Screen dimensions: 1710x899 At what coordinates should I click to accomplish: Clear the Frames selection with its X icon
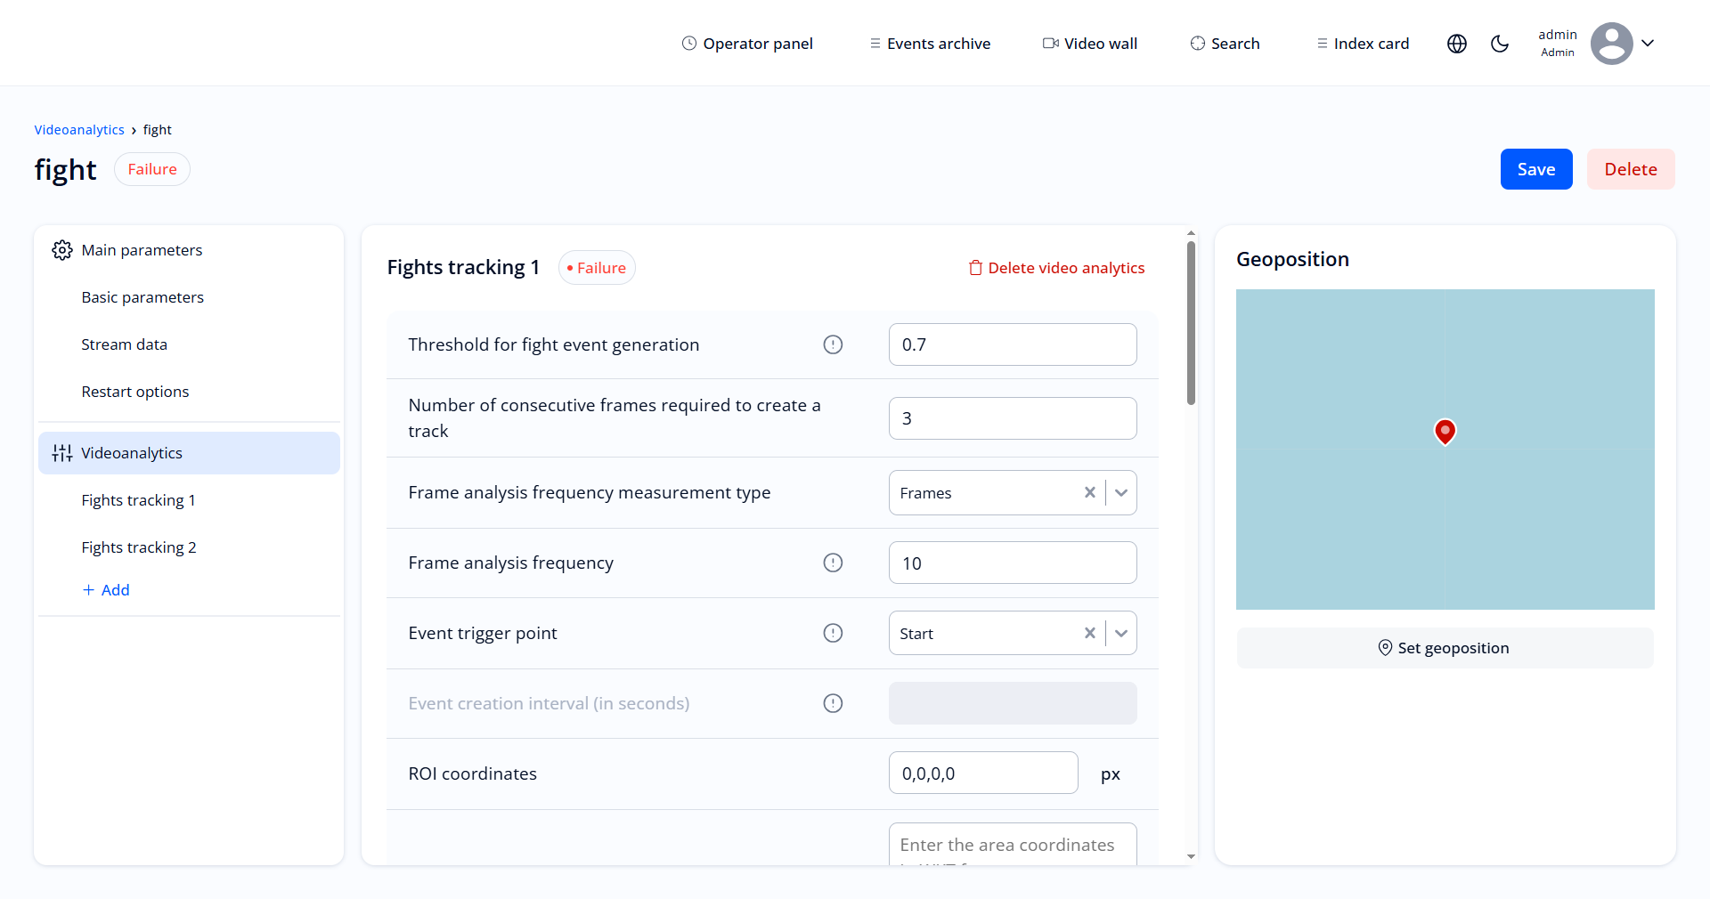tap(1090, 492)
